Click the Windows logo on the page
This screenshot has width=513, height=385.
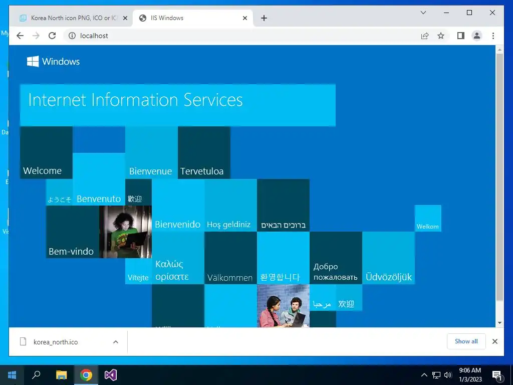[53, 61]
